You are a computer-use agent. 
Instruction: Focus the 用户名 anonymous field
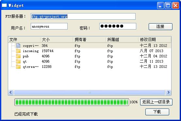(x=49, y=26)
